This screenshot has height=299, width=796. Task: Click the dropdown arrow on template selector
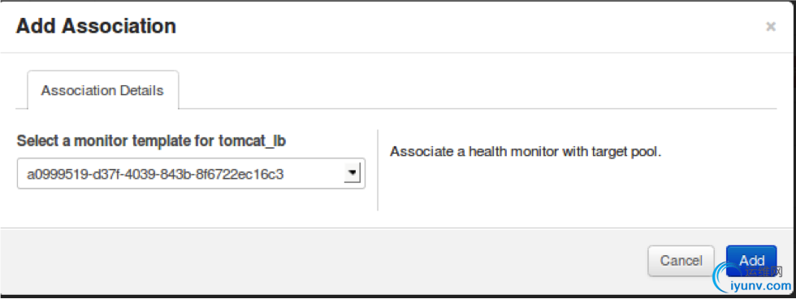pos(352,174)
